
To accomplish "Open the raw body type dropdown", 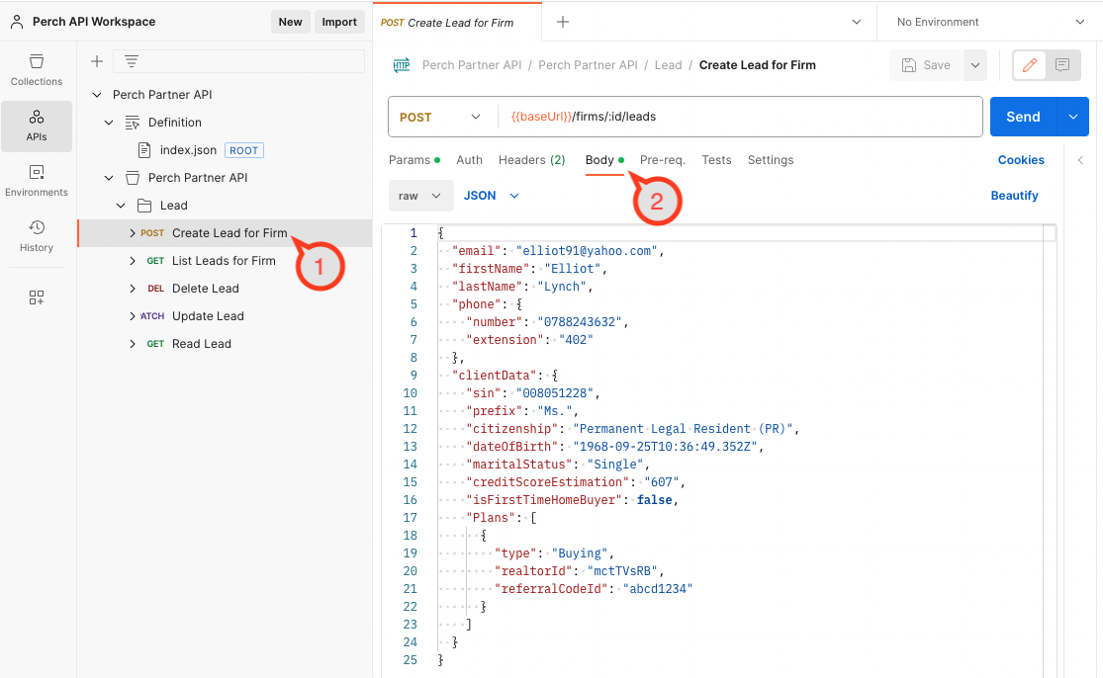I will pos(420,196).
